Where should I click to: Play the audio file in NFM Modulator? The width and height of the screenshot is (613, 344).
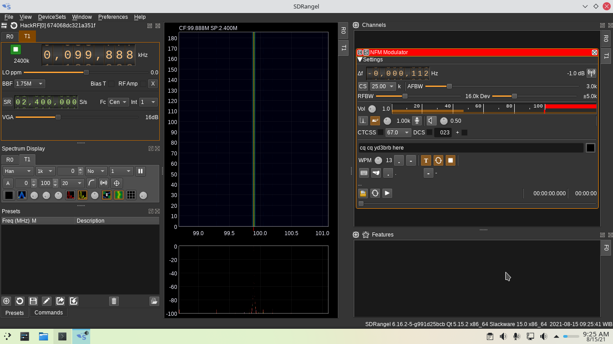click(387, 193)
